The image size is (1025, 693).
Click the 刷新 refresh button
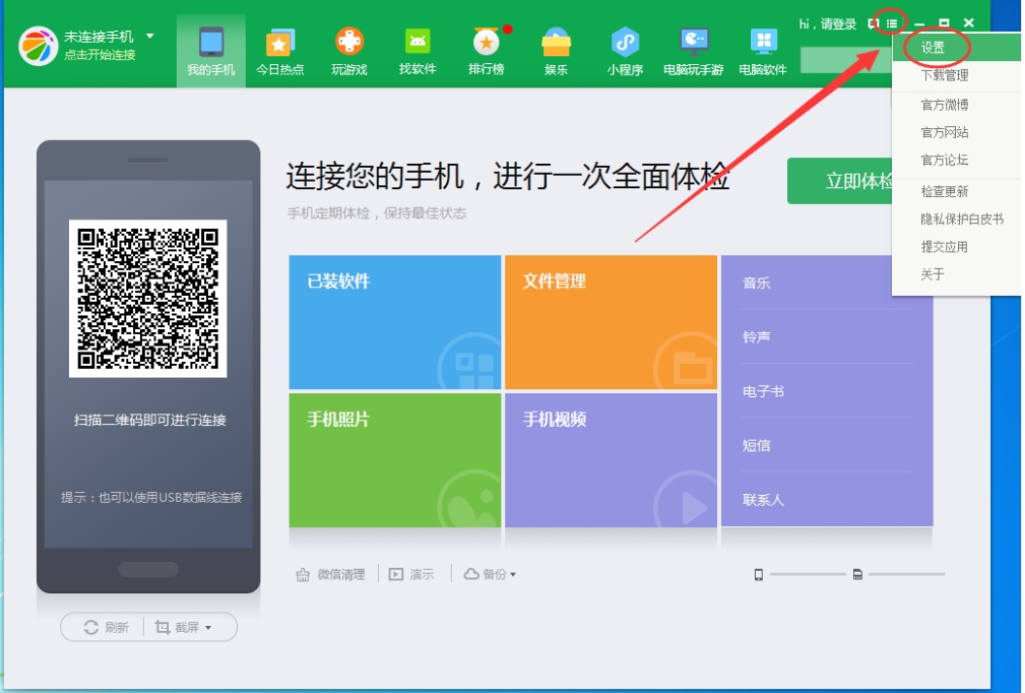[106, 628]
